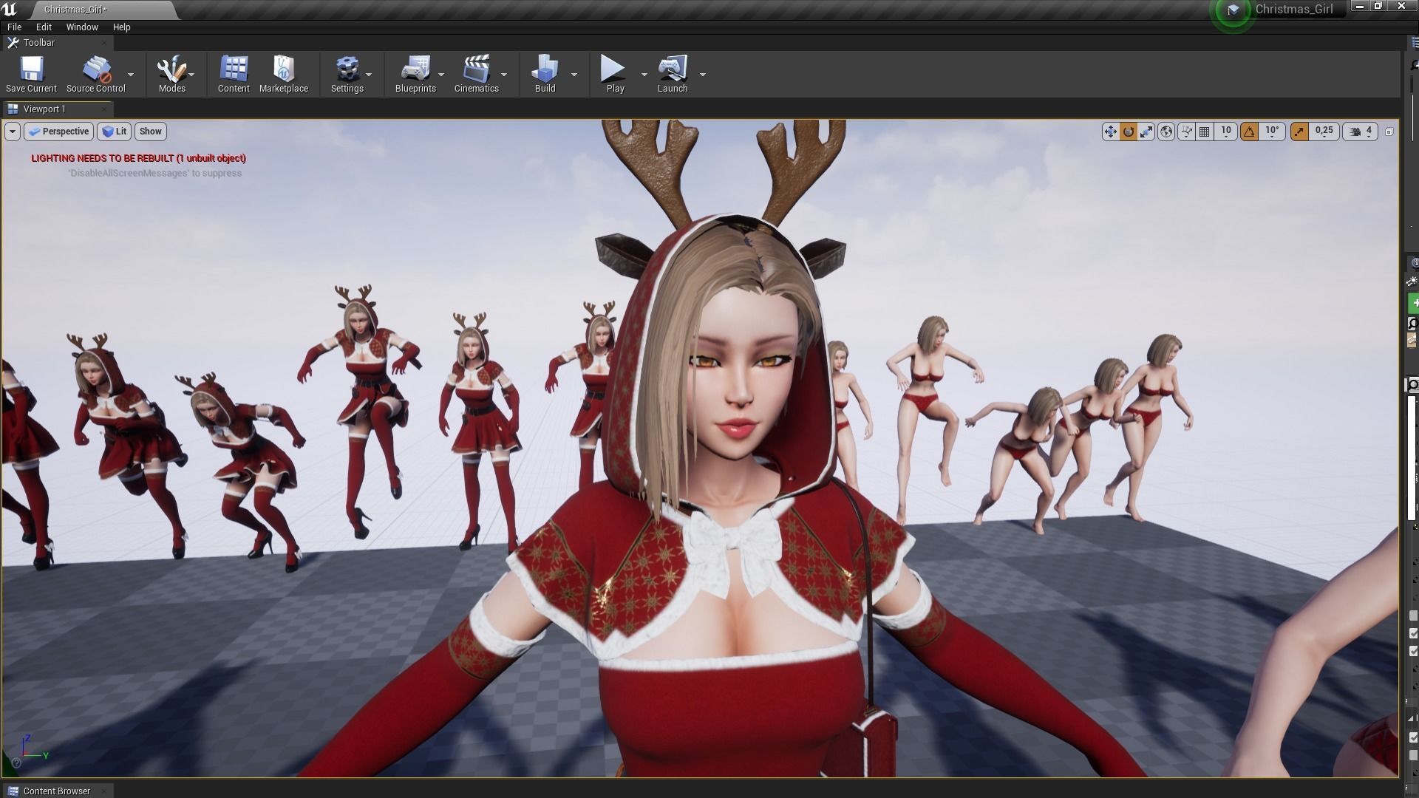Toggle world/local coordinate system globe
Image resolution: width=1419 pixels, height=798 pixels.
[1166, 132]
